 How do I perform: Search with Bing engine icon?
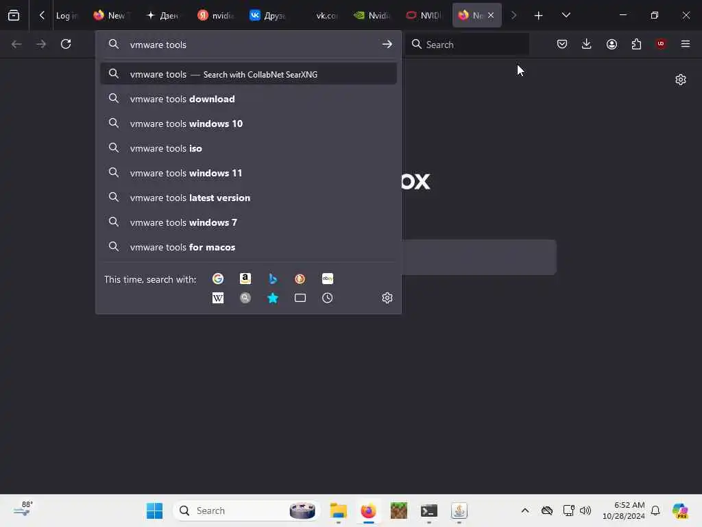273,279
